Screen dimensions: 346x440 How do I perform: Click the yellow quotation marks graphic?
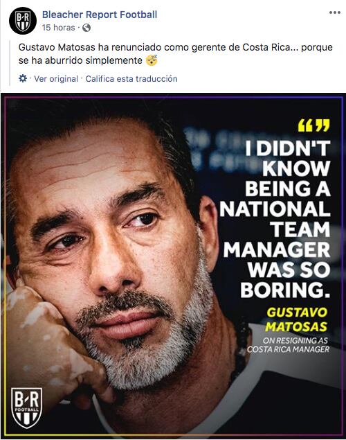[314, 125]
